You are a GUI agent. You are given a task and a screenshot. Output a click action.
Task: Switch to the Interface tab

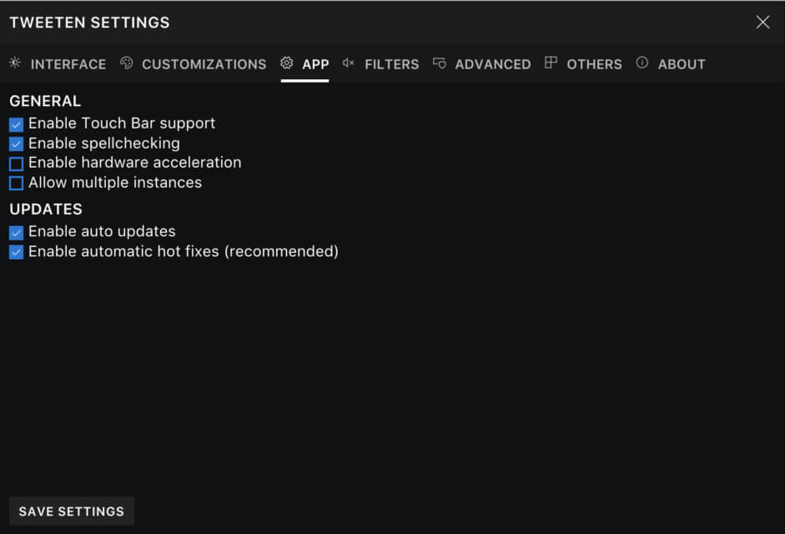(68, 64)
